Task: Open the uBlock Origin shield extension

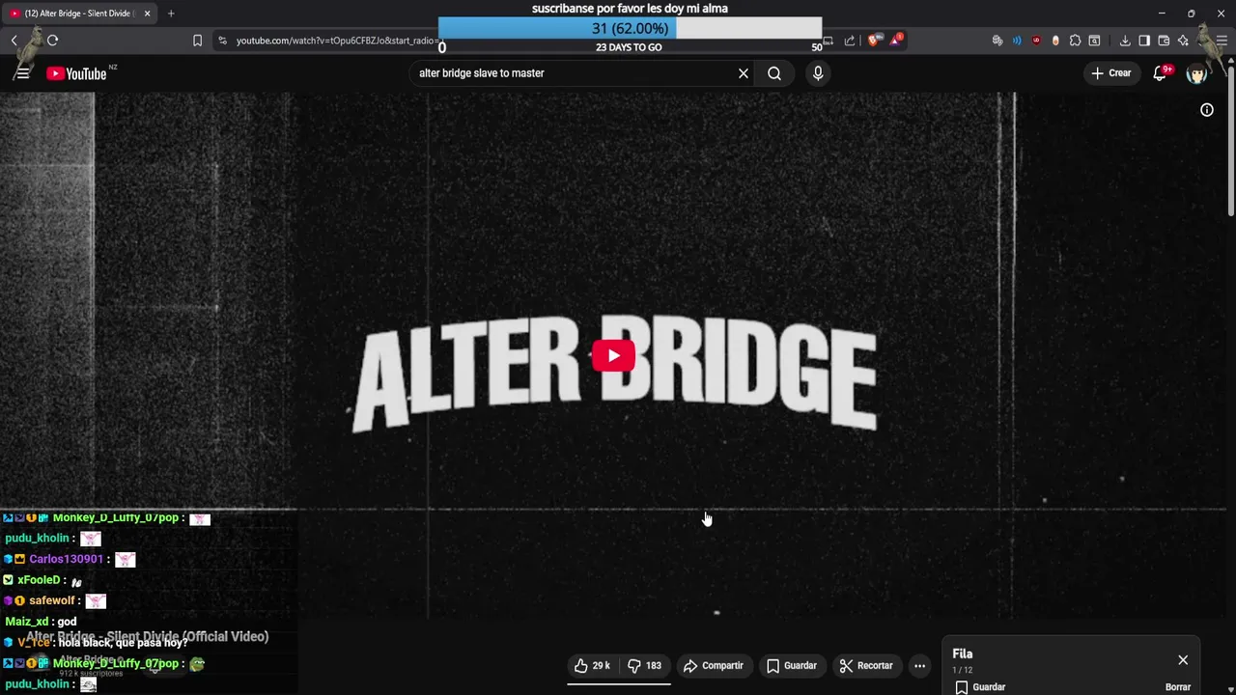Action: [1036, 41]
